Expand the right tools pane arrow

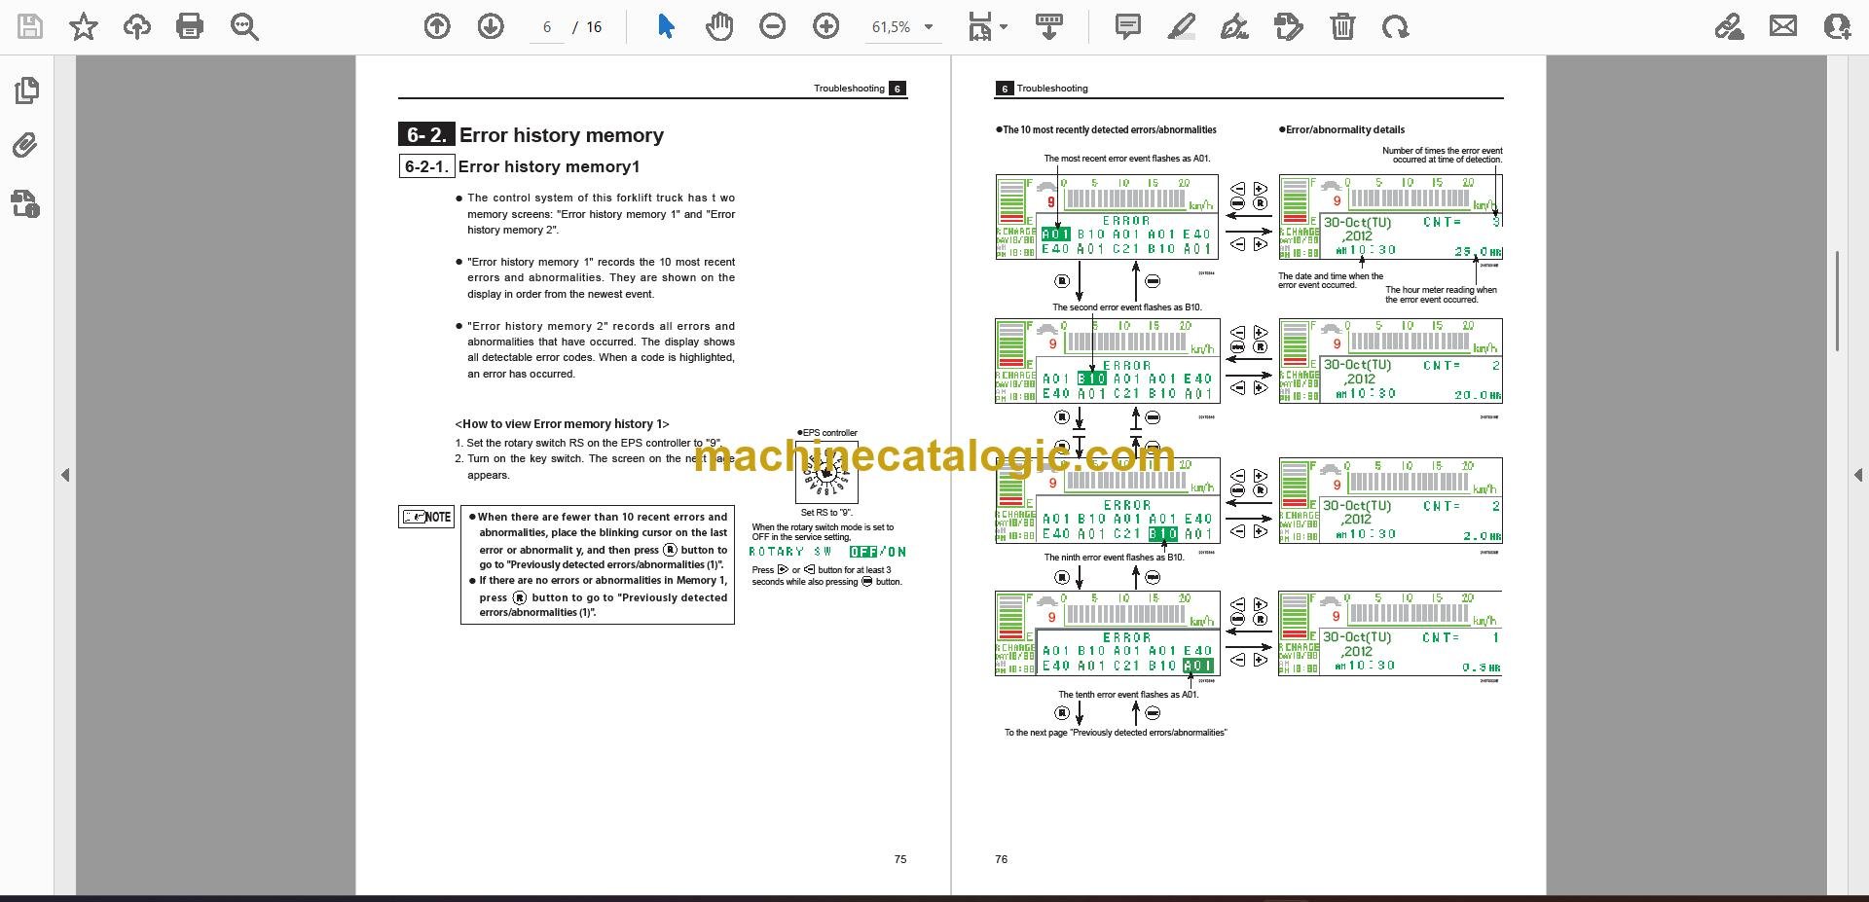pyautogui.click(x=1857, y=475)
